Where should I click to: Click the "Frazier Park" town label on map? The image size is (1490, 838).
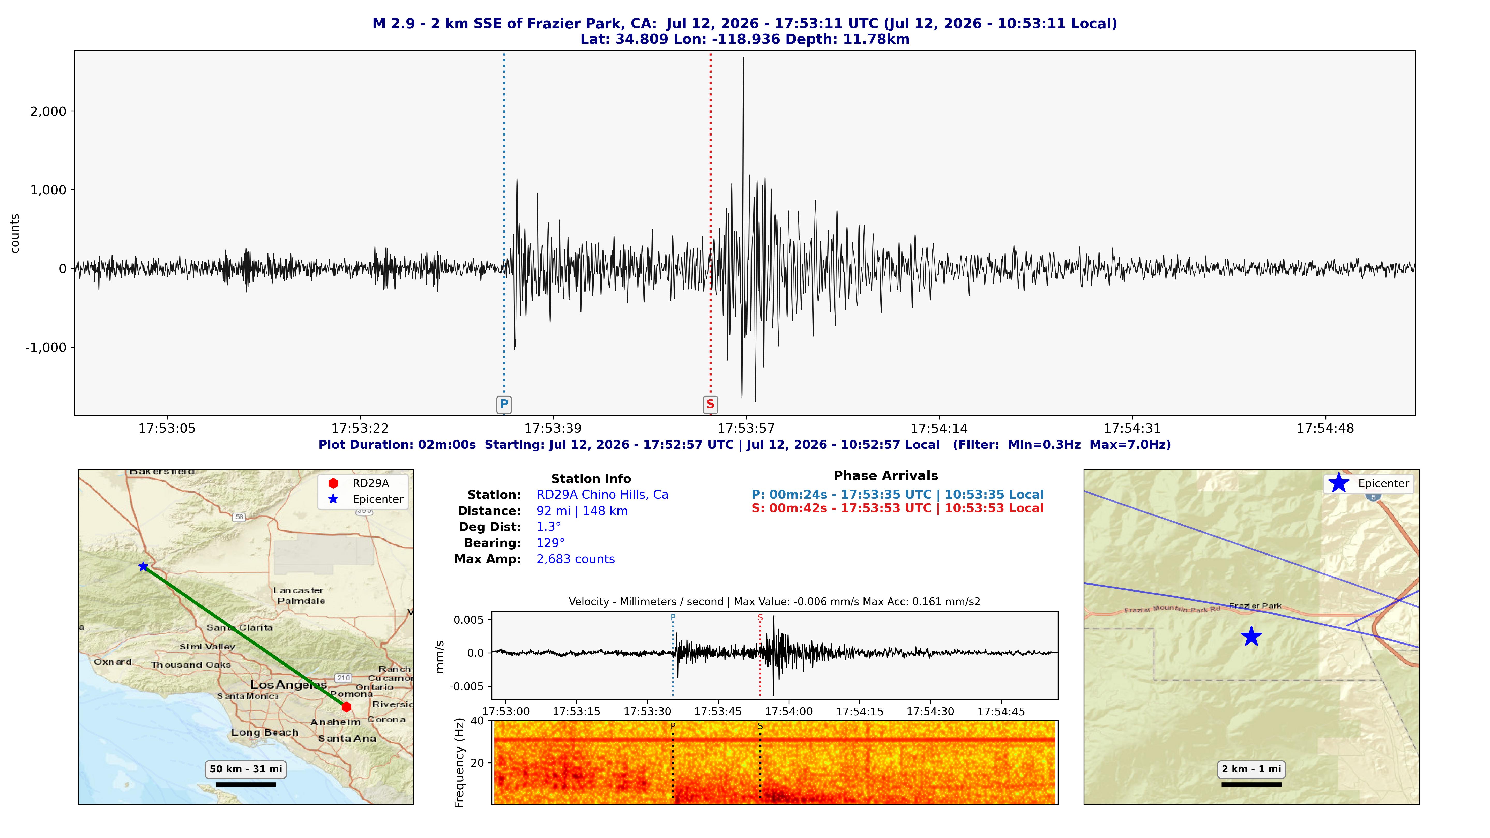(x=1255, y=606)
